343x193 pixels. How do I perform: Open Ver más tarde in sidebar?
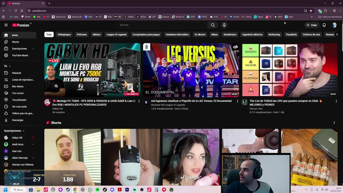tap(19, 106)
